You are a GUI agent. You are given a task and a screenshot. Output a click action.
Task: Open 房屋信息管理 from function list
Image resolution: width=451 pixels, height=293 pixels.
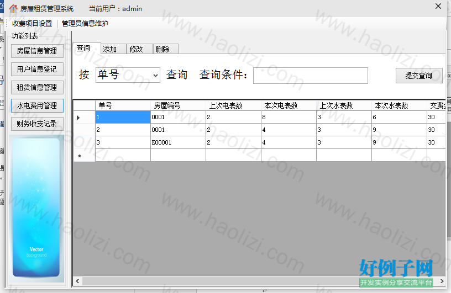coord(37,51)
